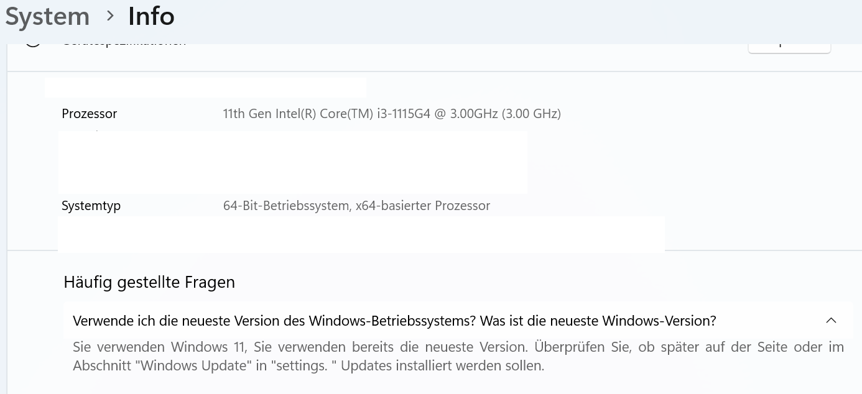
Task: Click the Info page title
Action: (x=151, y=16)
